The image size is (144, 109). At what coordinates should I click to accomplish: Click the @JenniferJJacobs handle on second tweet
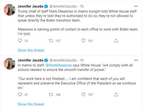tap(63, 60)
